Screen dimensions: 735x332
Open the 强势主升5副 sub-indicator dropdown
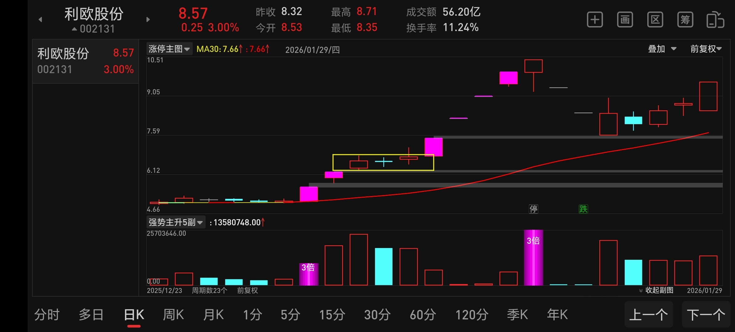point(175,222)
